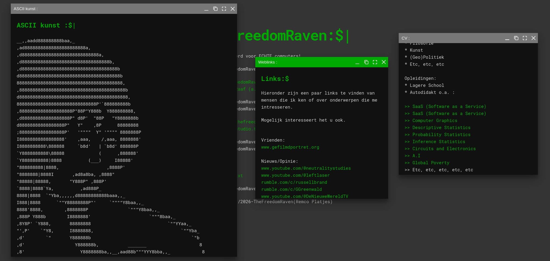Screen dimensions: 550x261
Task: Click 'Mogelijk interesseert het u ook.' text
Action: [x=303, y=120]
